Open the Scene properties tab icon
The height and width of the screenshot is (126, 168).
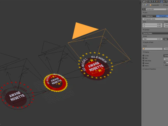(x=152, y=1)
